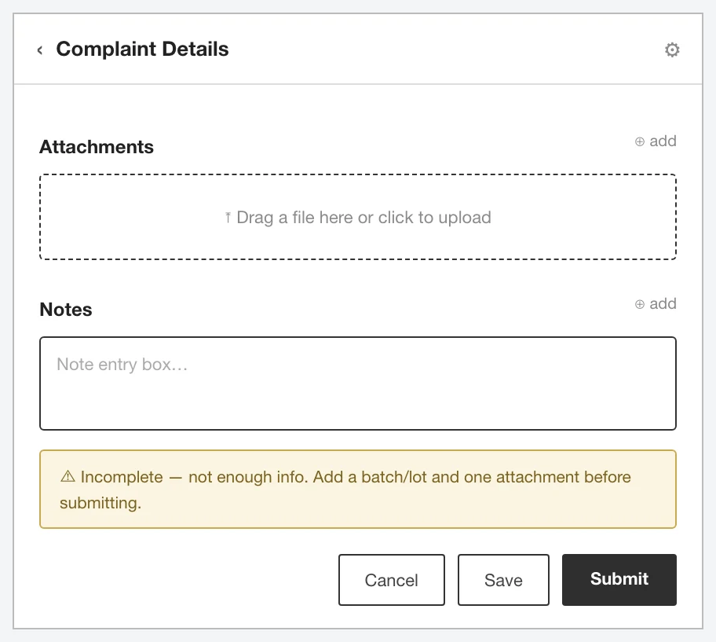
Task: Click the Attachments section heading
Action: 97,147
